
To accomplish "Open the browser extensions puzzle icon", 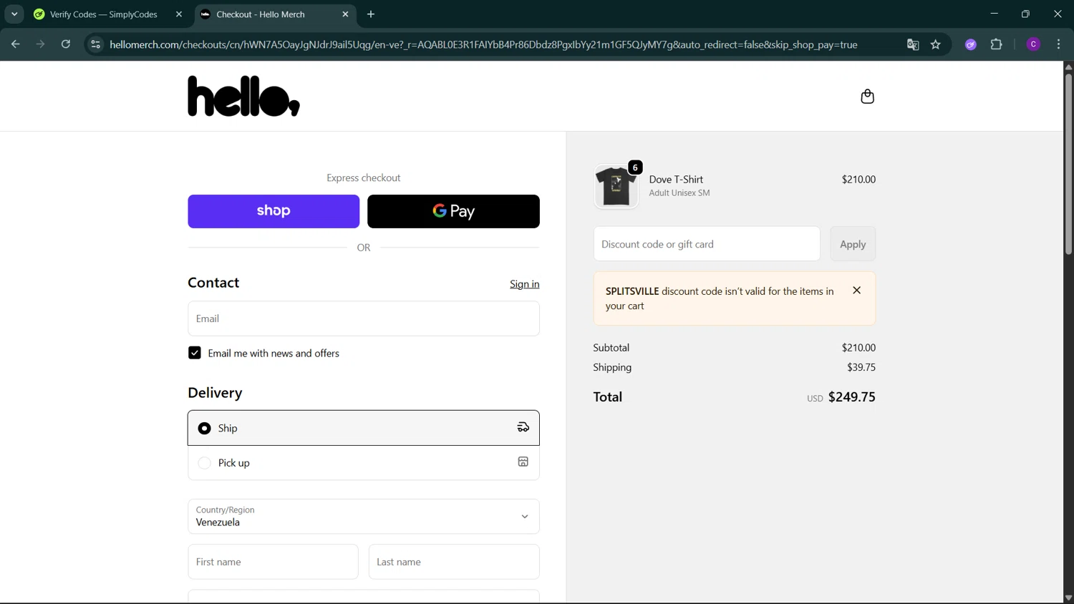I will click(x=996, y=44).
